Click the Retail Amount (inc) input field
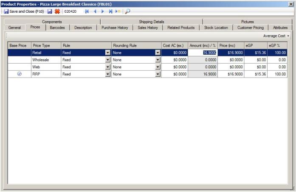The width and height of the screenshot is (296, 192). (x=203, y=53)
